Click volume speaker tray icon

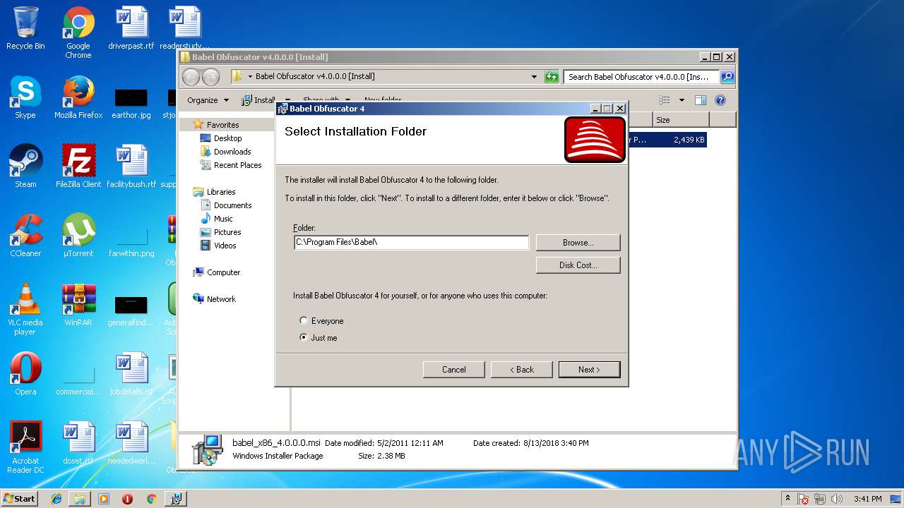click(x=837, y=499)
